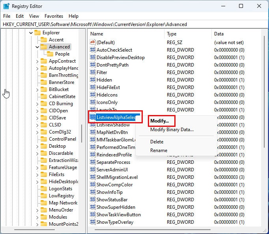Click the tree pane horizontal scrollbar
The width and height of the screenshot is (269, 234).
tap(34, 230)
